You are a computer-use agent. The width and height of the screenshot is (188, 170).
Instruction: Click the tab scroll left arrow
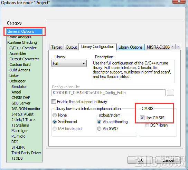(173, 47)
